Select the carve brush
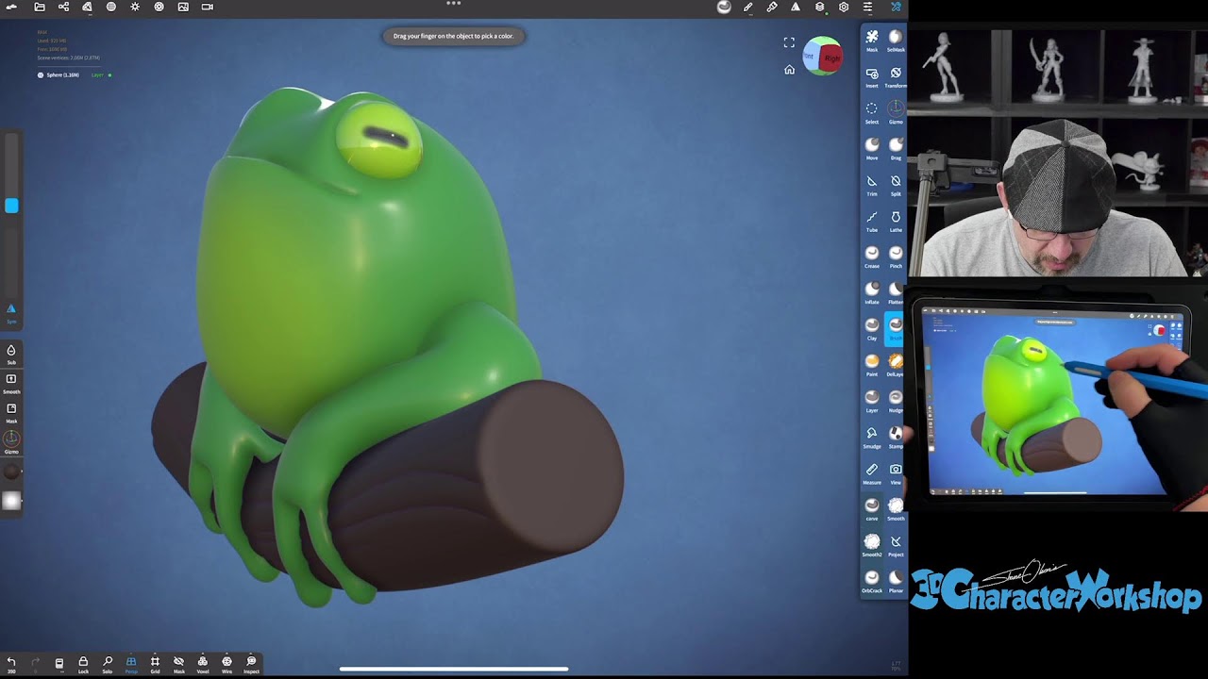 872,509
